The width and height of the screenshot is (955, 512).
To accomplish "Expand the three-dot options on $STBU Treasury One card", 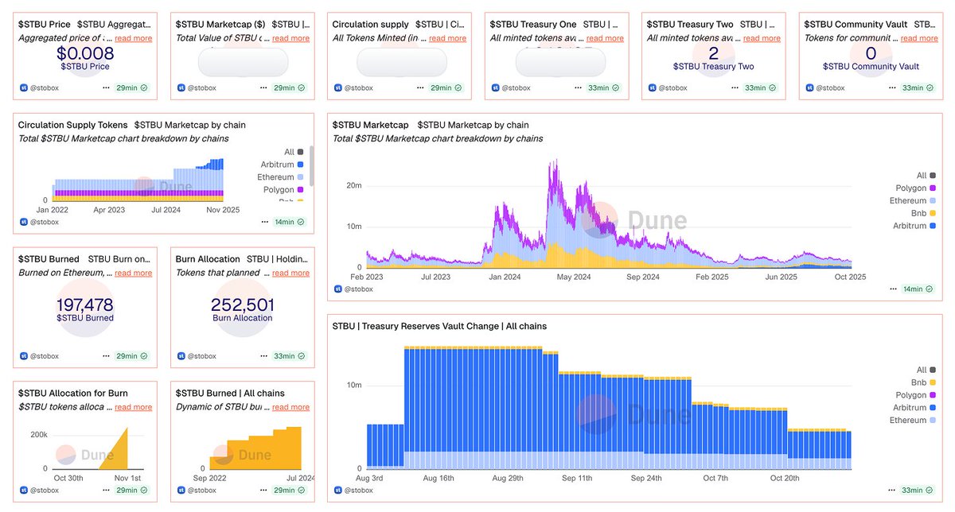I will (578, 88).
